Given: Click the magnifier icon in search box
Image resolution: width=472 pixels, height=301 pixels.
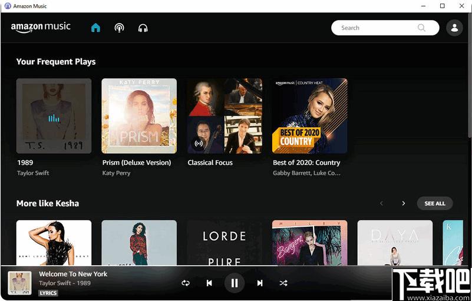Looking at the screenshot, I should [x=421, y=28].
